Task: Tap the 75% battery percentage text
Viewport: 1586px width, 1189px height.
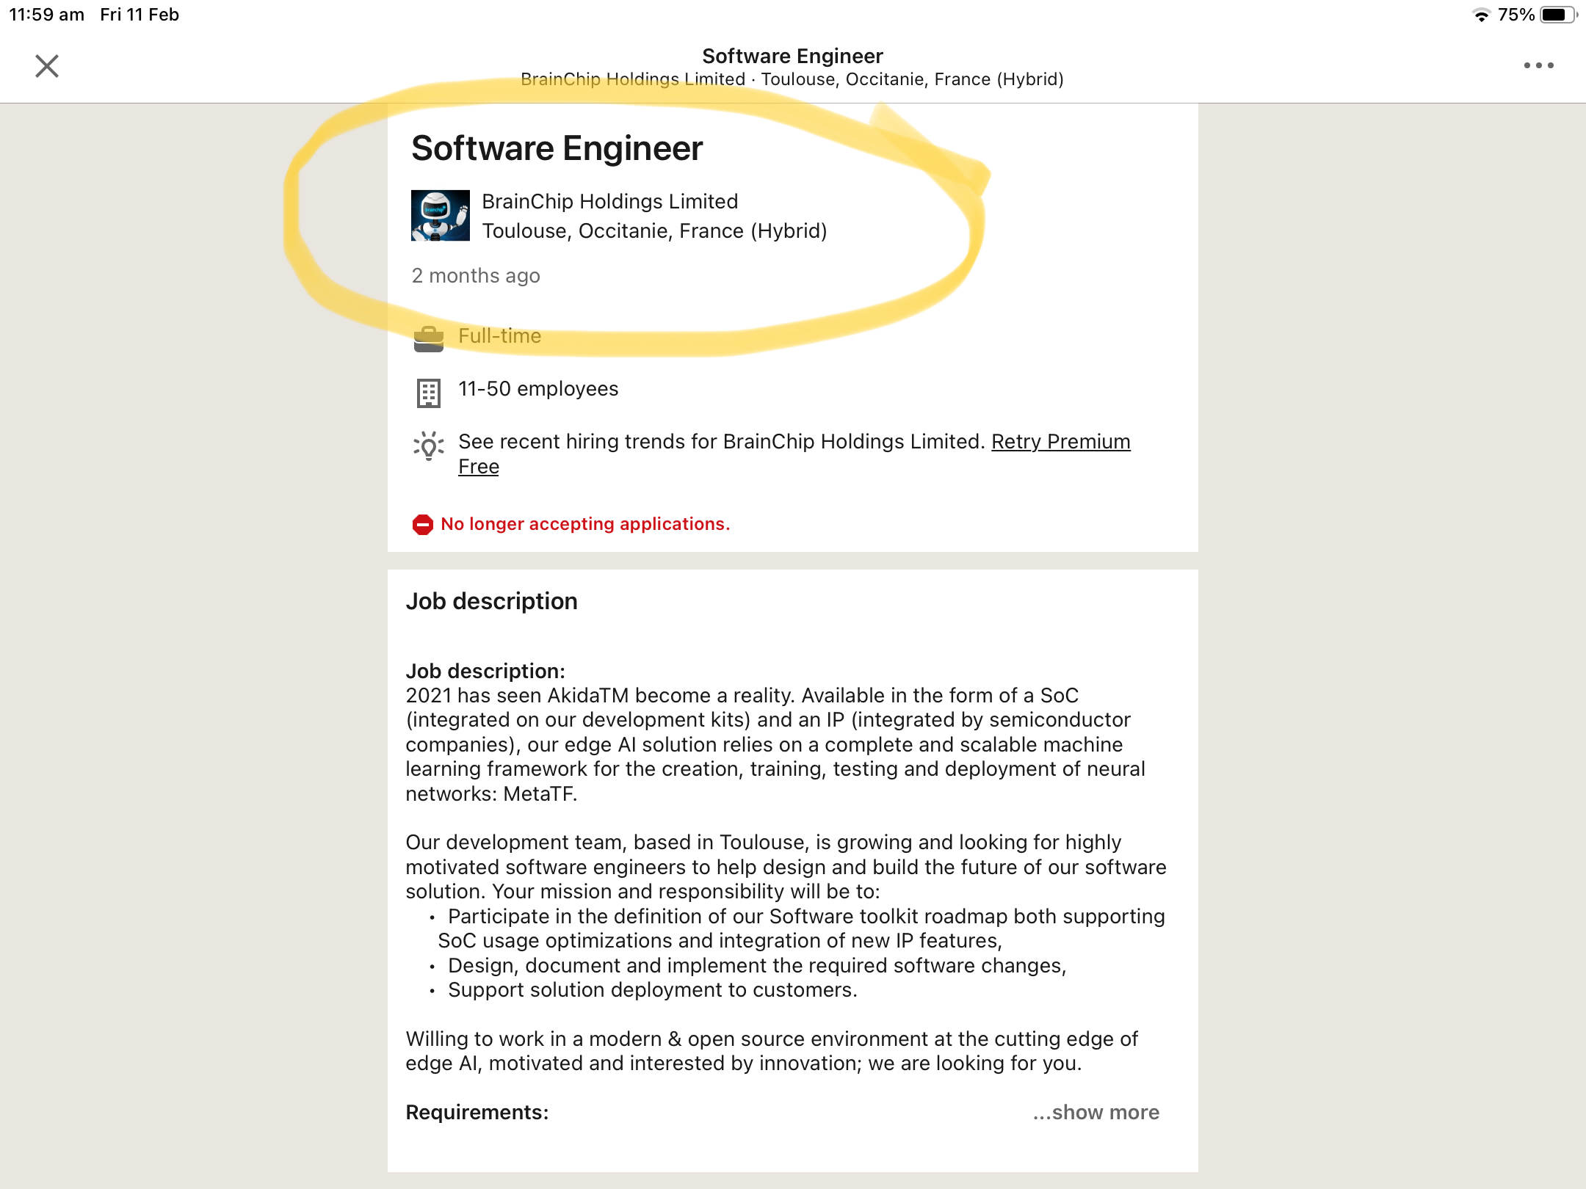Action: (x=1516, y=15)
